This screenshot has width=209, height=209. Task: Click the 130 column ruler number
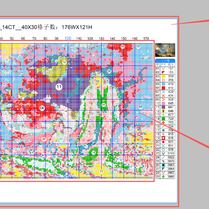coord(101,39)
